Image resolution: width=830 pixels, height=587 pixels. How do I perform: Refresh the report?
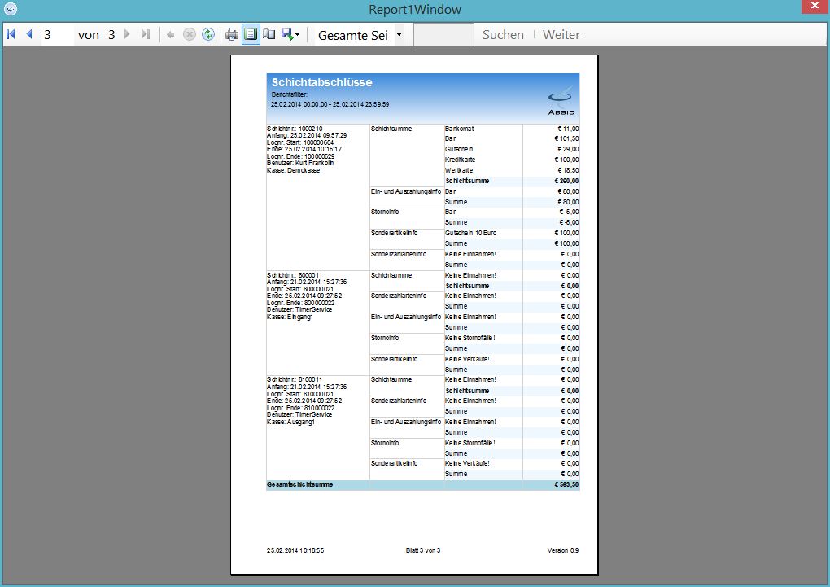(208, 34)
